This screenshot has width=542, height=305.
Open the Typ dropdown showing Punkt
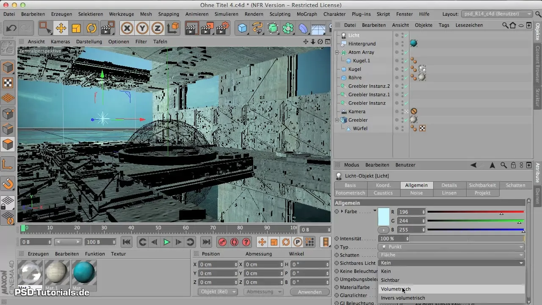pyautogui.click(x=451, y=247)
